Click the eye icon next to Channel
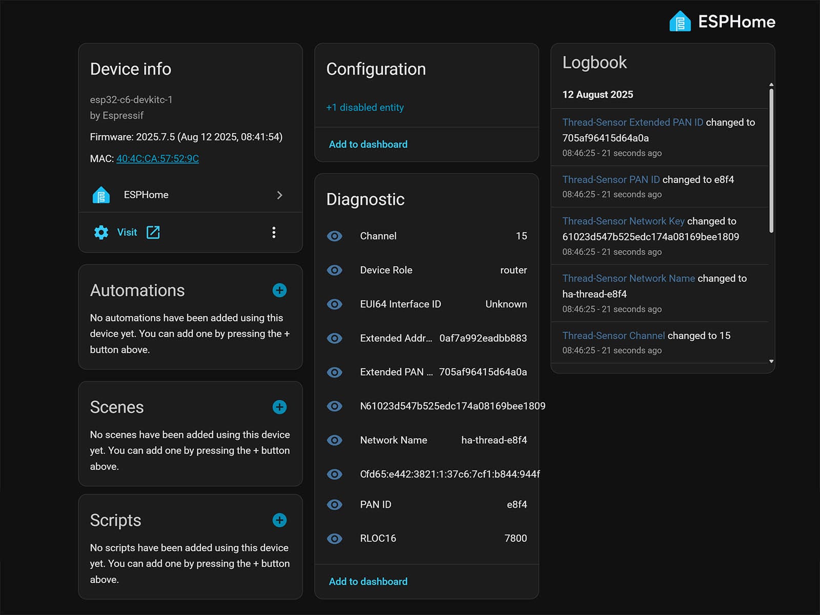 pyautogui.click(x=335, y=236)
